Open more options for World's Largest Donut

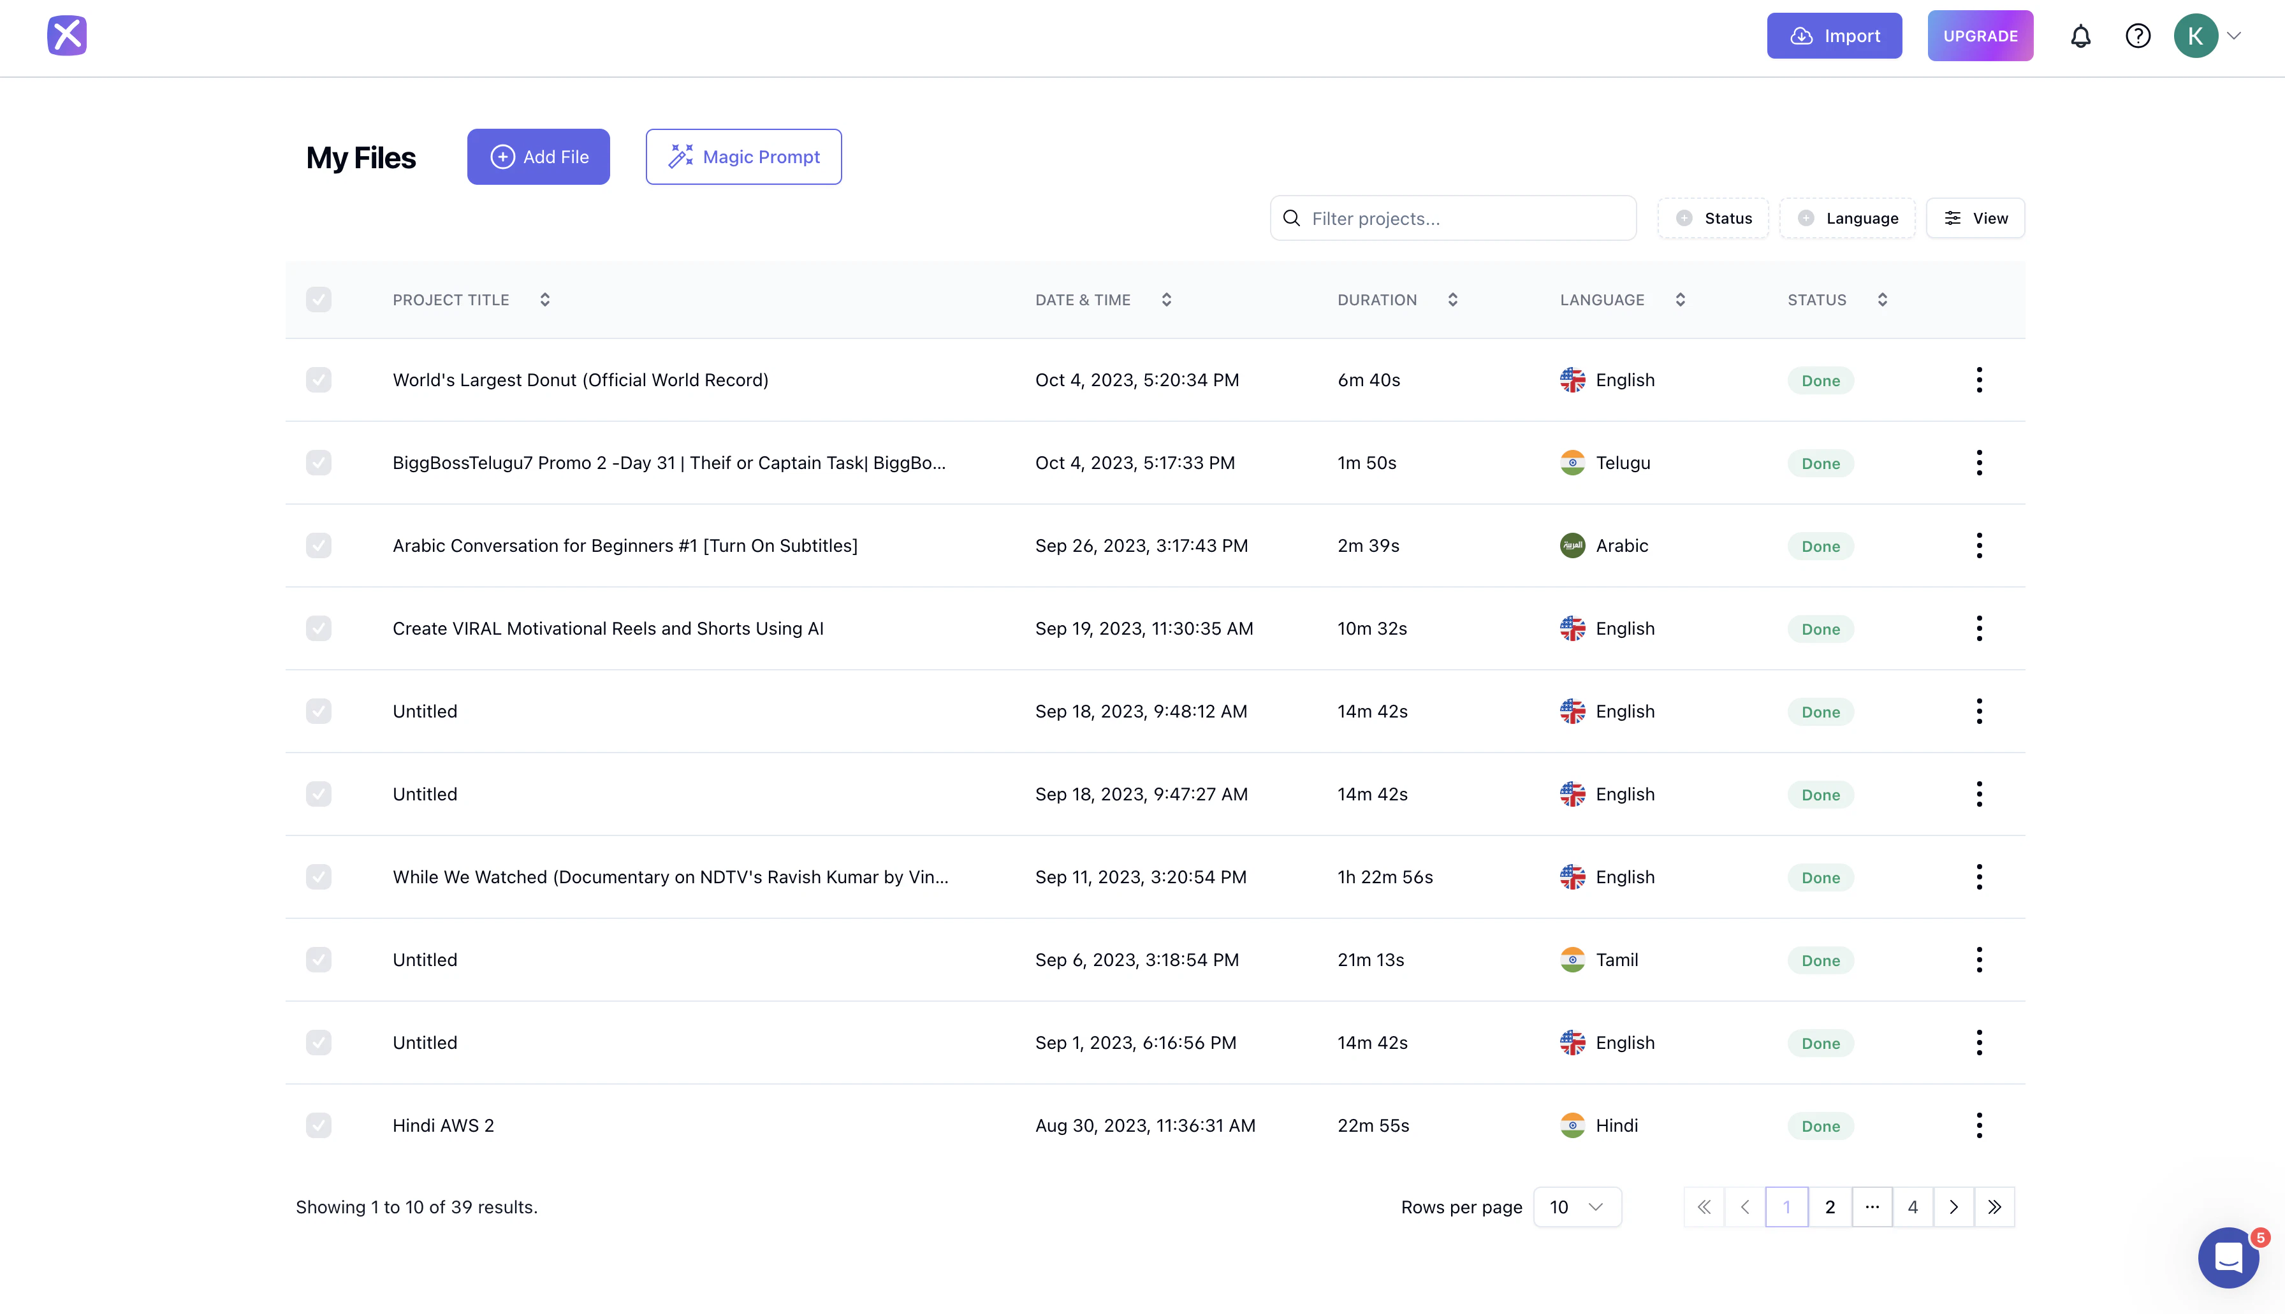(x=1979, y=380)
